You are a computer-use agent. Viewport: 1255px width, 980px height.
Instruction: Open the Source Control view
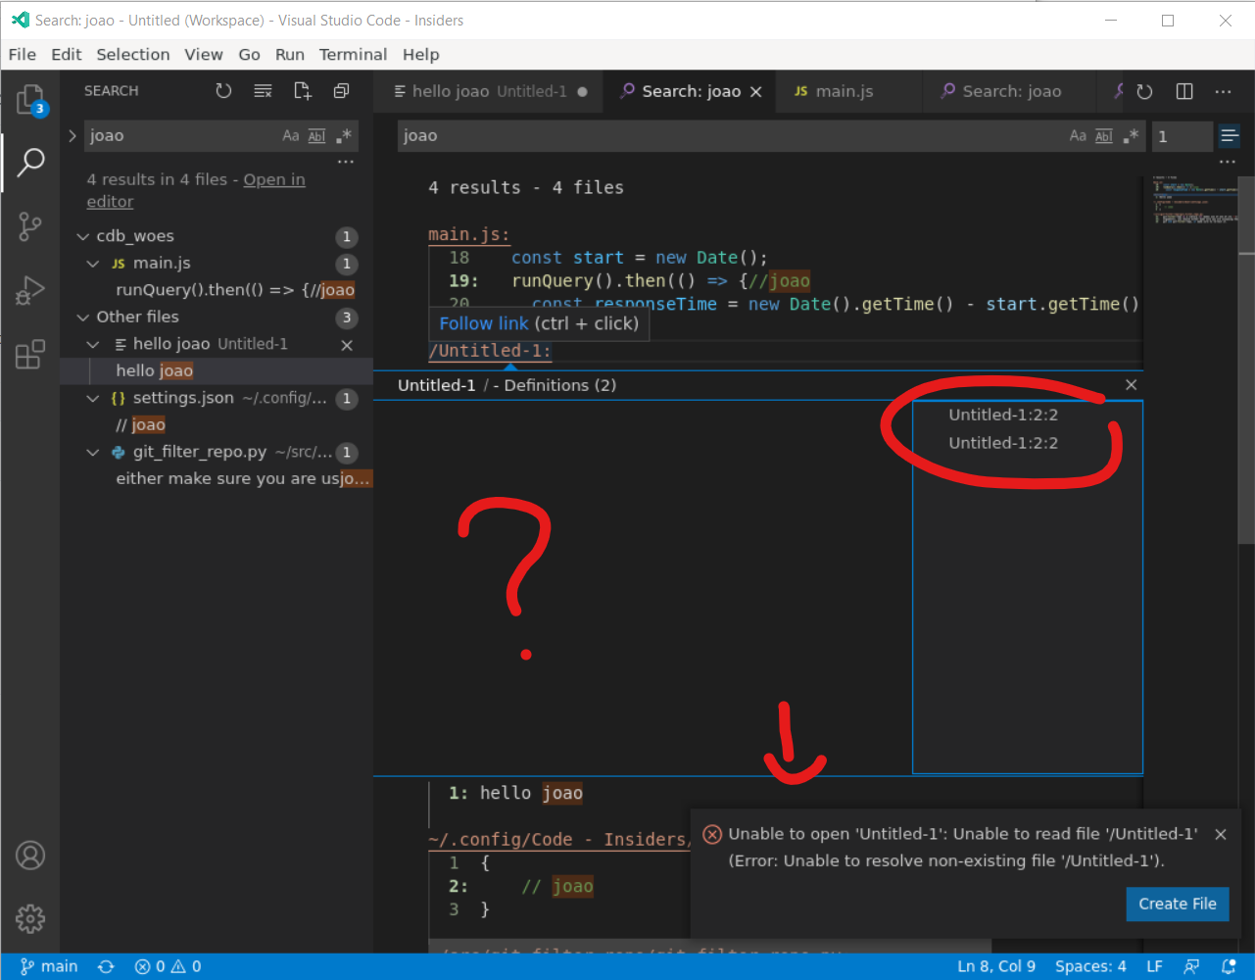click(x=29, y=226)
